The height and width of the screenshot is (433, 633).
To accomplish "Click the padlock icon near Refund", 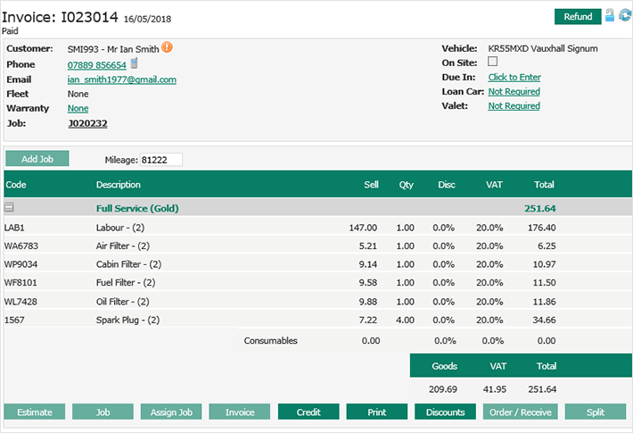I will [610, 16].
